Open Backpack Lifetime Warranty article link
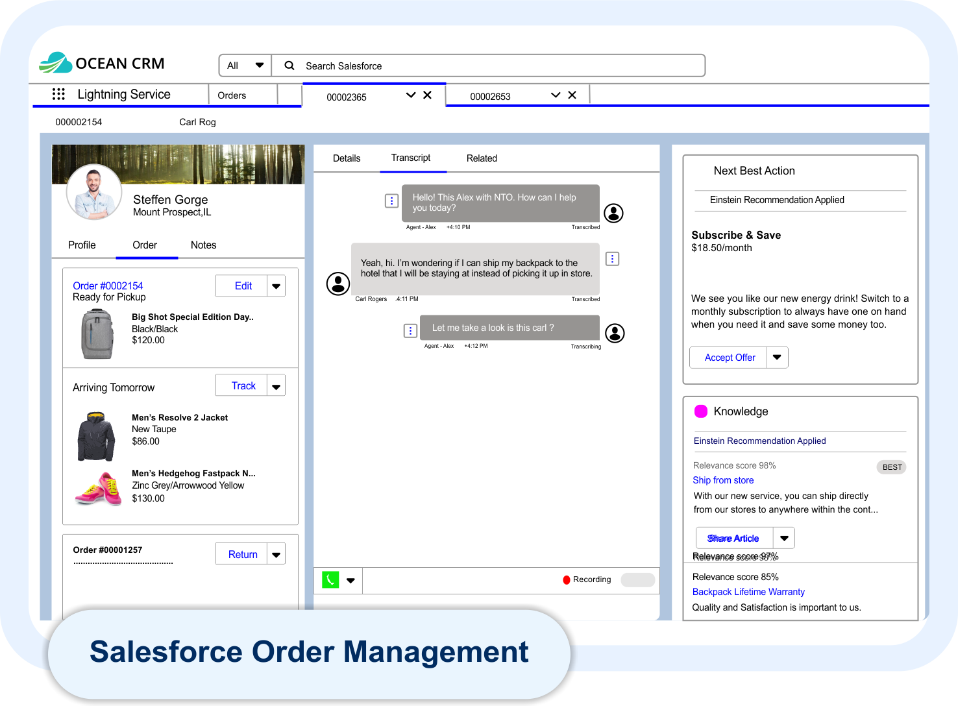This screenshot has width=958, height=706. 748,592
